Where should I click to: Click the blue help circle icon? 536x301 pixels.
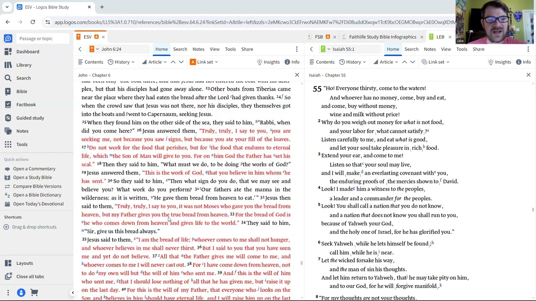pos(21,293)
